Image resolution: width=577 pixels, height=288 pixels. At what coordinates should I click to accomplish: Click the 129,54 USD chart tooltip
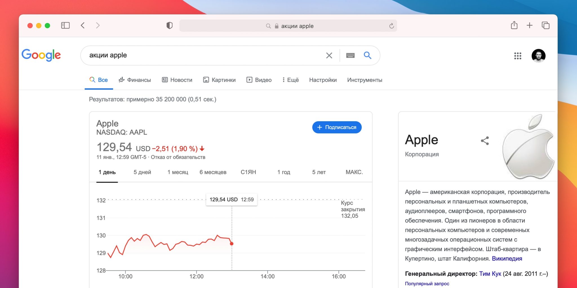pyautogui.click(x=232, y=200)
